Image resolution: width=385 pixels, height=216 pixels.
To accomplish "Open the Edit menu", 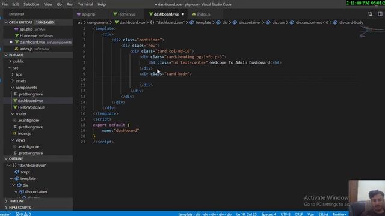I will pos(16,4).
